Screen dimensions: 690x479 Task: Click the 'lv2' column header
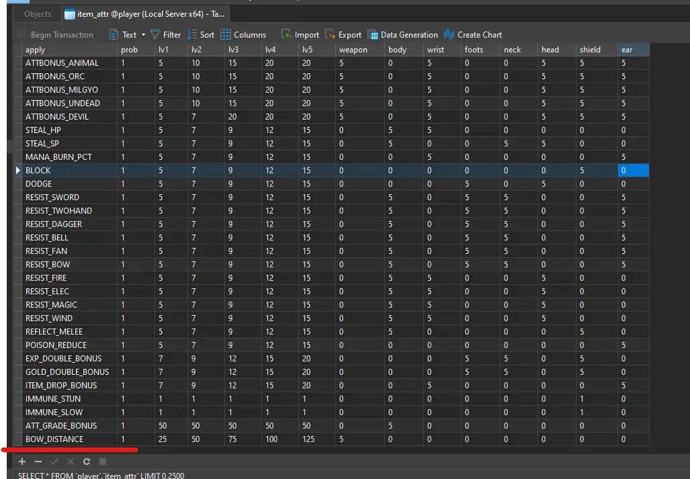[206, 50]
